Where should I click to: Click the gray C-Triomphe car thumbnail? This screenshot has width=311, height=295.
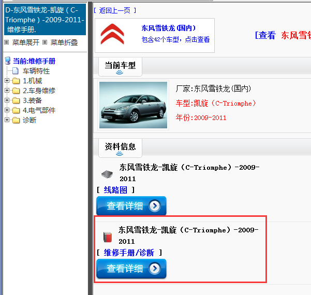133,105
